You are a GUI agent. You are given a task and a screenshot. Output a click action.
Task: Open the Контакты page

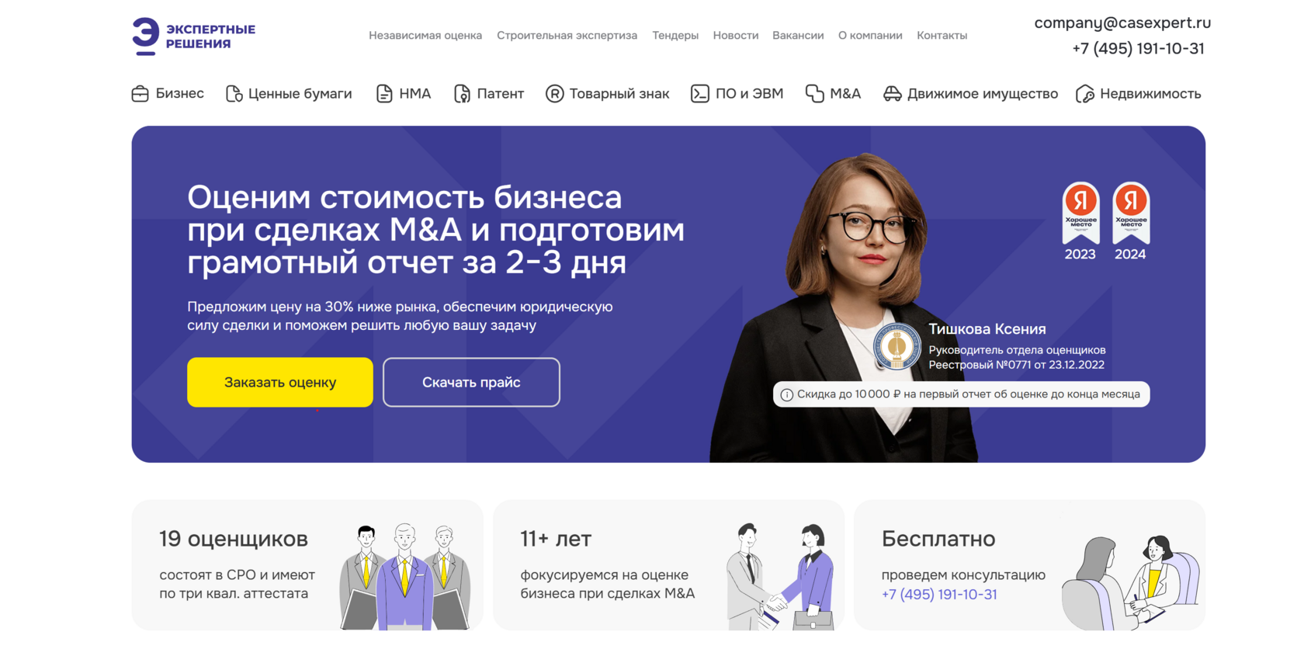(x=942, y=36)
